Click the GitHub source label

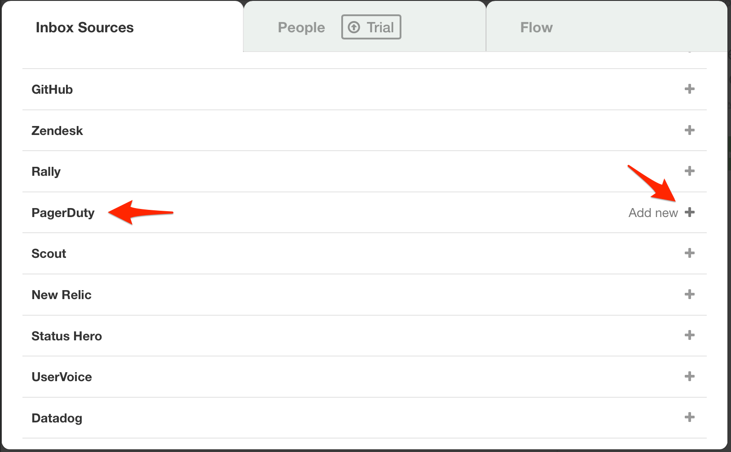coord(52,89)
